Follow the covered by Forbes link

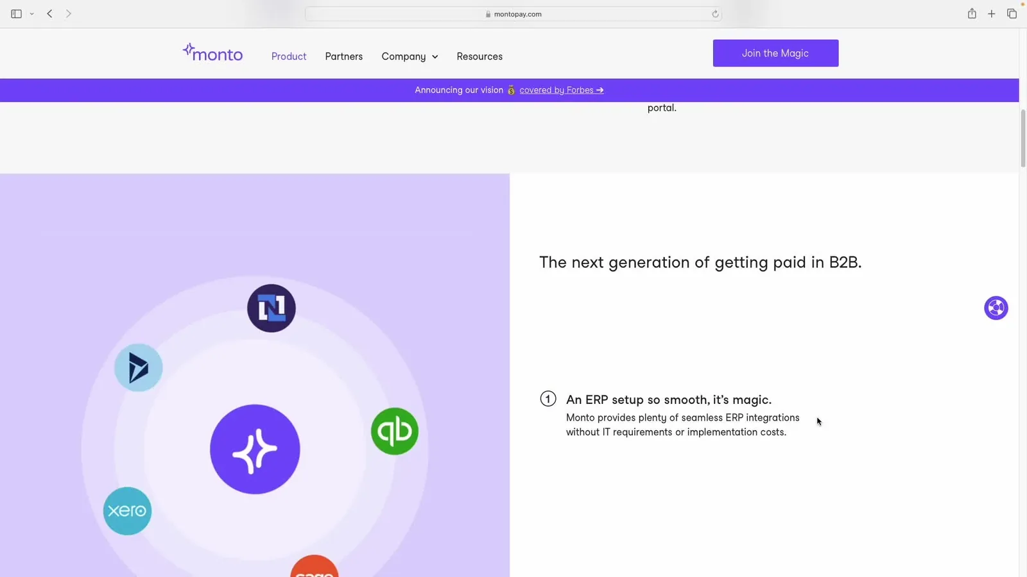coord(562,90)
